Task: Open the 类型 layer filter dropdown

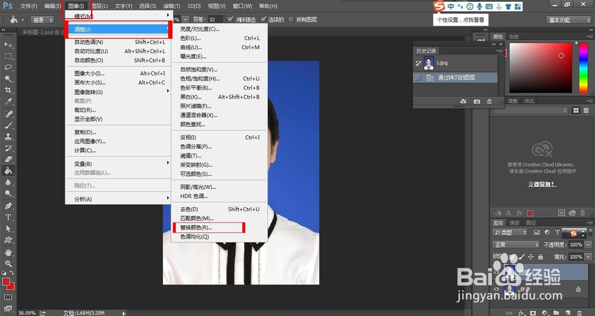Action: [x=510, y=232]
